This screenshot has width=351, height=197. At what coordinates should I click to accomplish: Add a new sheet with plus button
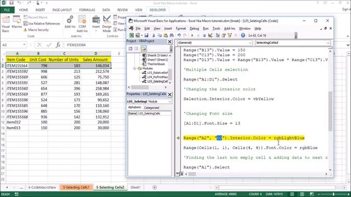click(x=155, y=187)
